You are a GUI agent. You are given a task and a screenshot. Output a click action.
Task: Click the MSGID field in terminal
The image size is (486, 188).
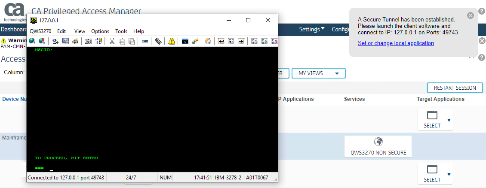(43, 49)
